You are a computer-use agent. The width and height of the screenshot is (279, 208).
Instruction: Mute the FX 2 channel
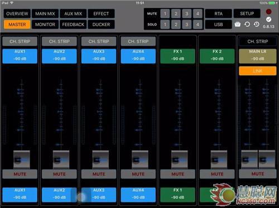coord(217,174)
